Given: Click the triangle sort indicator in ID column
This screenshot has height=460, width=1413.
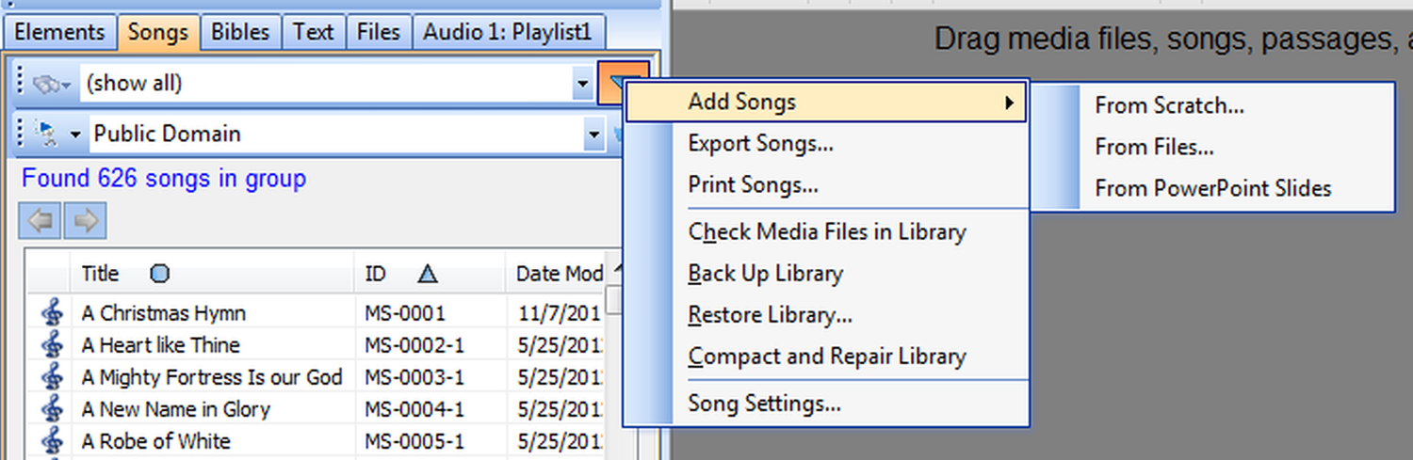Looking at the screenshot, I should 428,274.
